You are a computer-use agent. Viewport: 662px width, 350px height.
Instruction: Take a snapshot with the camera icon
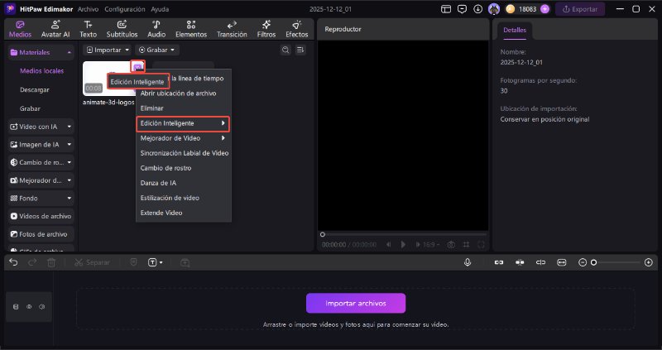[451, 244]
